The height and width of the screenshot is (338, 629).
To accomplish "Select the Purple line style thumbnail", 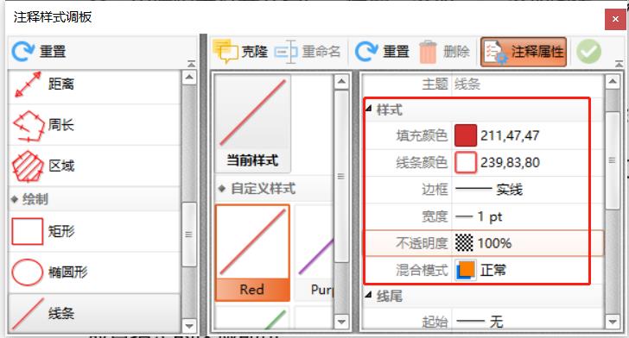I will coord(314,253).
